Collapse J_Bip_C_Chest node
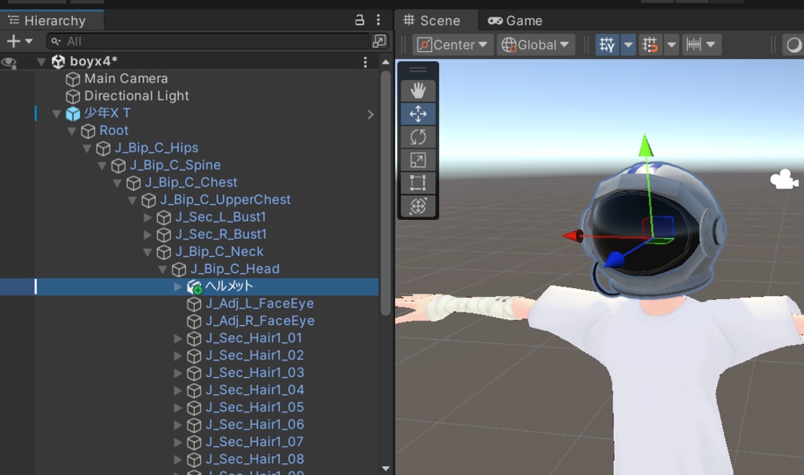 point(117,183)
